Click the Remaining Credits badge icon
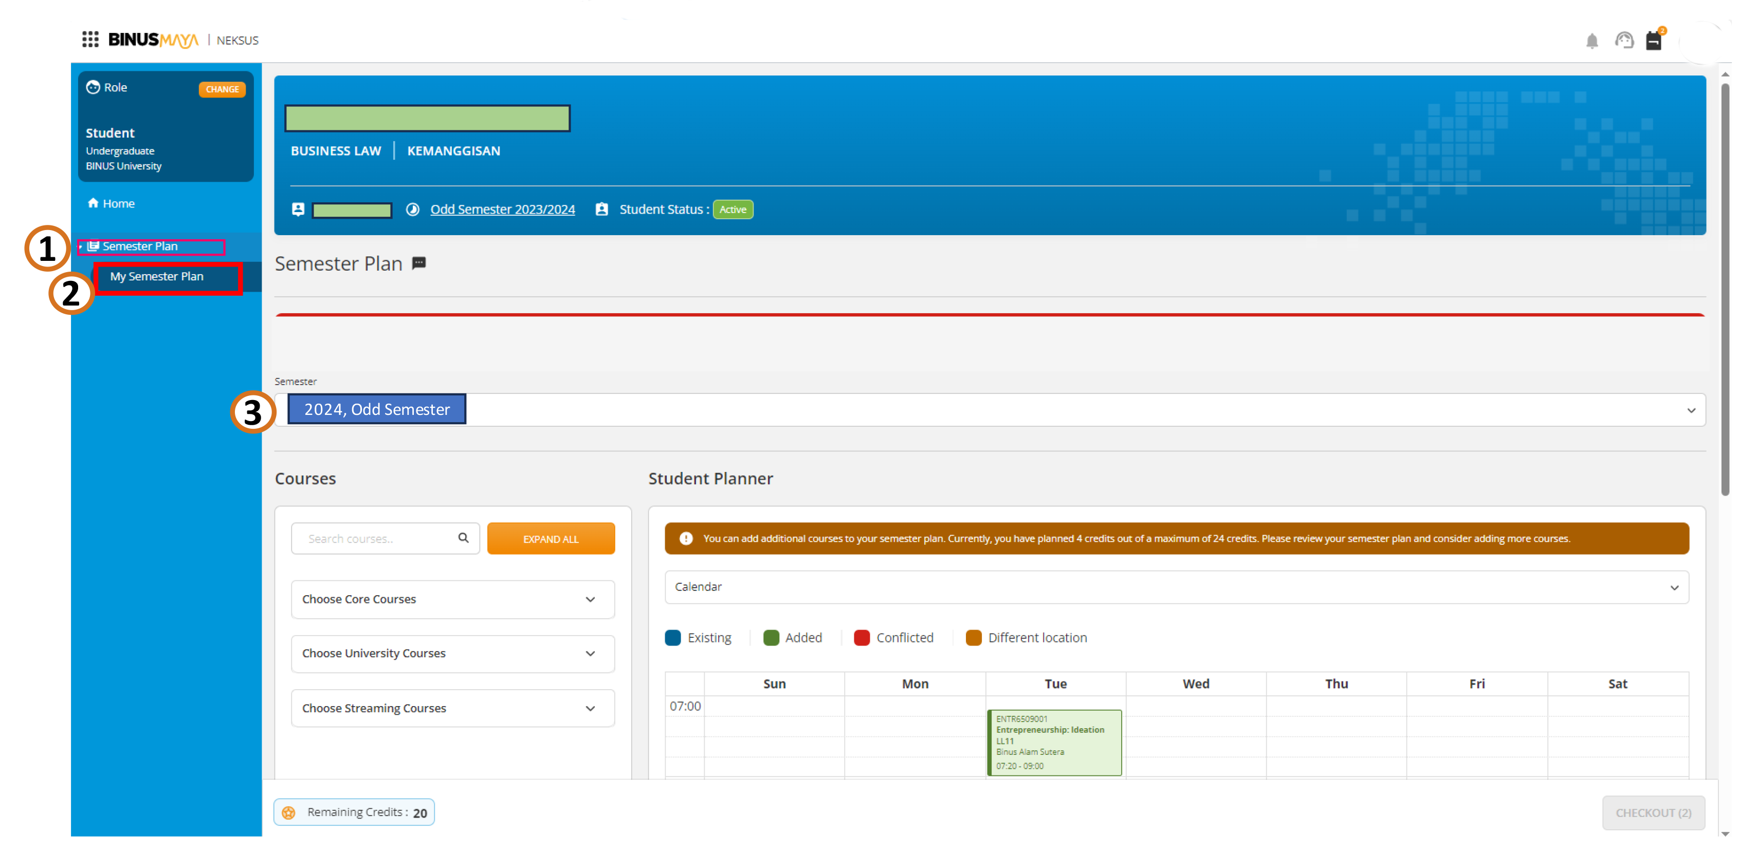Viewport: 1757px width, 855px height. pyautogui.click(x=289, y=812)
